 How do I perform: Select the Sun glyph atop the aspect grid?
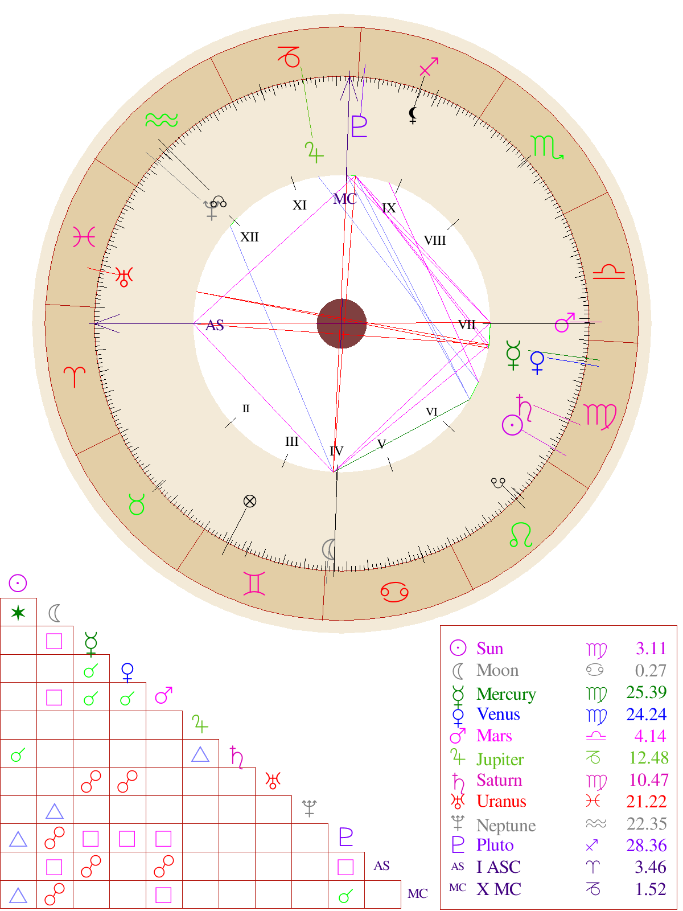pyautogui.click(x=18, y=583)
